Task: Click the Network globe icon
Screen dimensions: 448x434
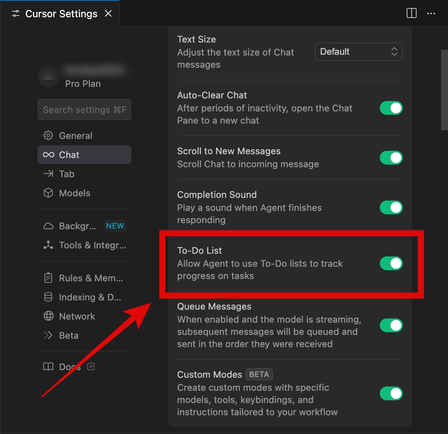Action: click(x=48, y=316)
